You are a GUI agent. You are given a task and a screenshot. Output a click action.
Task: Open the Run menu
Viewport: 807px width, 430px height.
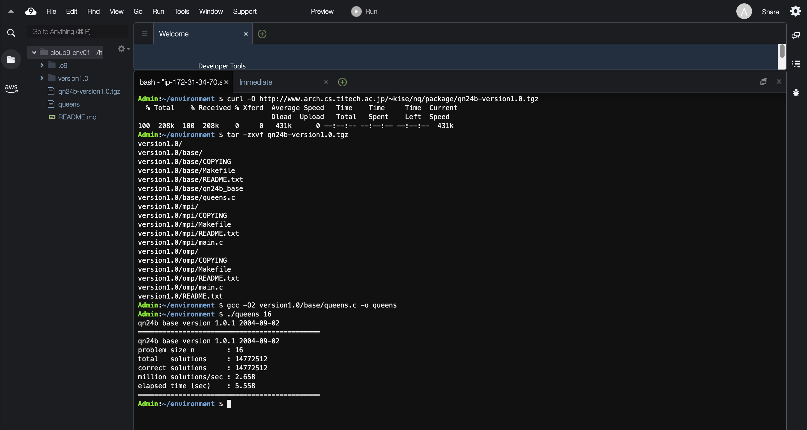[158, 11]
